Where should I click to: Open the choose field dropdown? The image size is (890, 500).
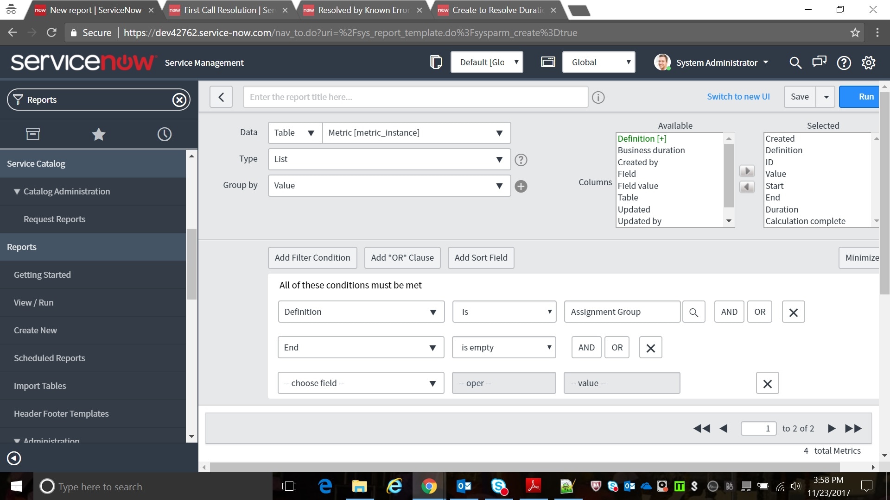click(361, 383)
